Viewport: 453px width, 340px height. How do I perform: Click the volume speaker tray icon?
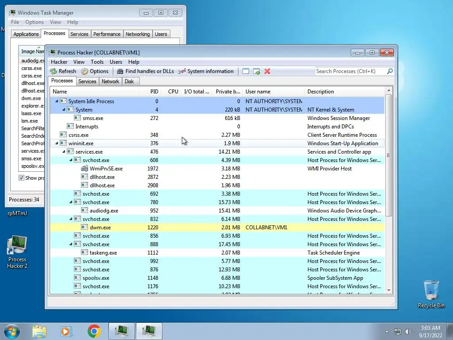click(408, 332)
